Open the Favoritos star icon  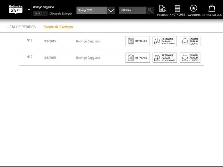pyautogui.click(x=194, y=10)
